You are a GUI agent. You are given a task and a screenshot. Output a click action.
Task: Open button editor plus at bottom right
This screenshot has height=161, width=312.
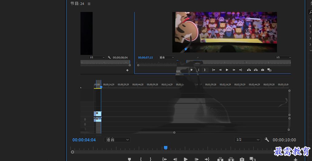295,159
